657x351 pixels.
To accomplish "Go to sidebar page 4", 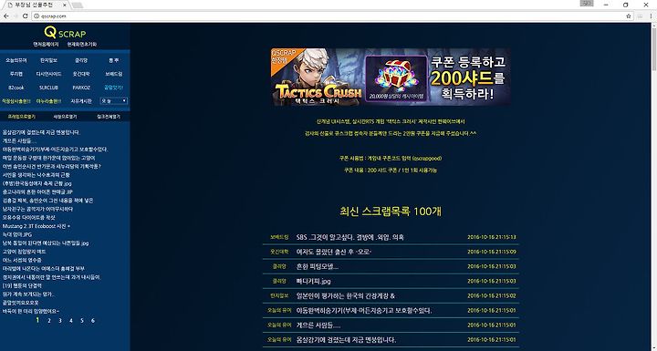I will (x=71, y=321).
